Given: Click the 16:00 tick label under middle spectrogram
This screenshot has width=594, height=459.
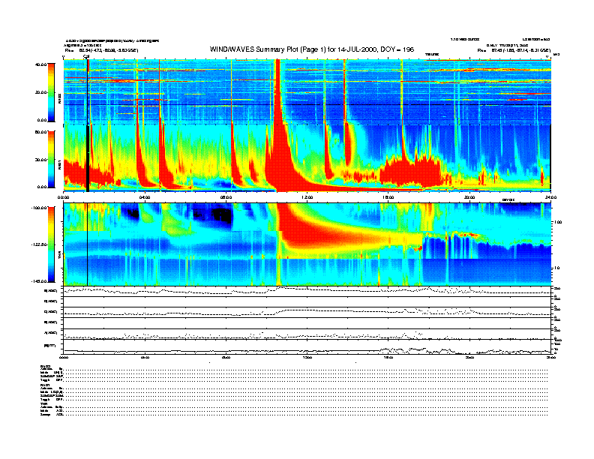Looking at the screenshot, I should tap(388, 197).
